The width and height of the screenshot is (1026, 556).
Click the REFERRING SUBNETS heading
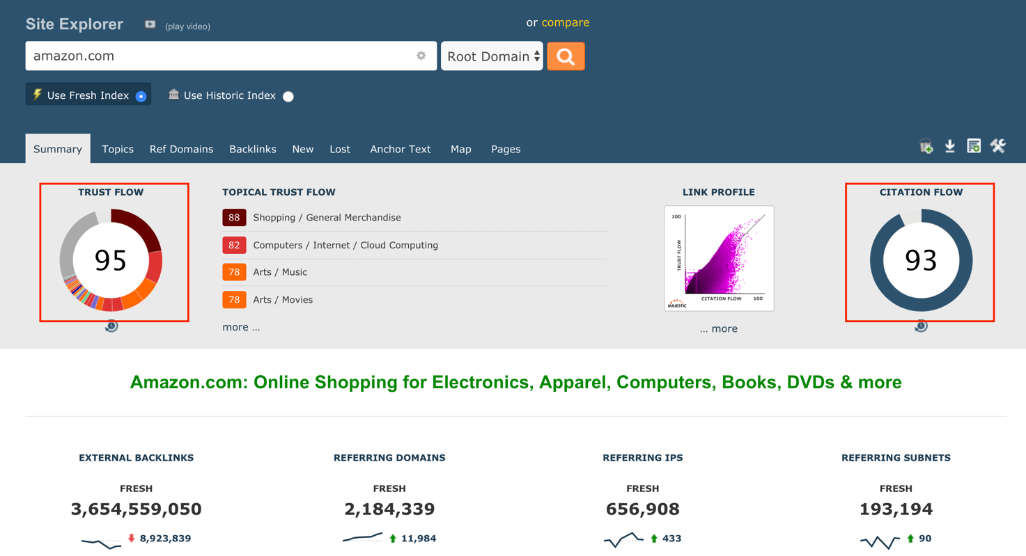click(x=896, y=458)
